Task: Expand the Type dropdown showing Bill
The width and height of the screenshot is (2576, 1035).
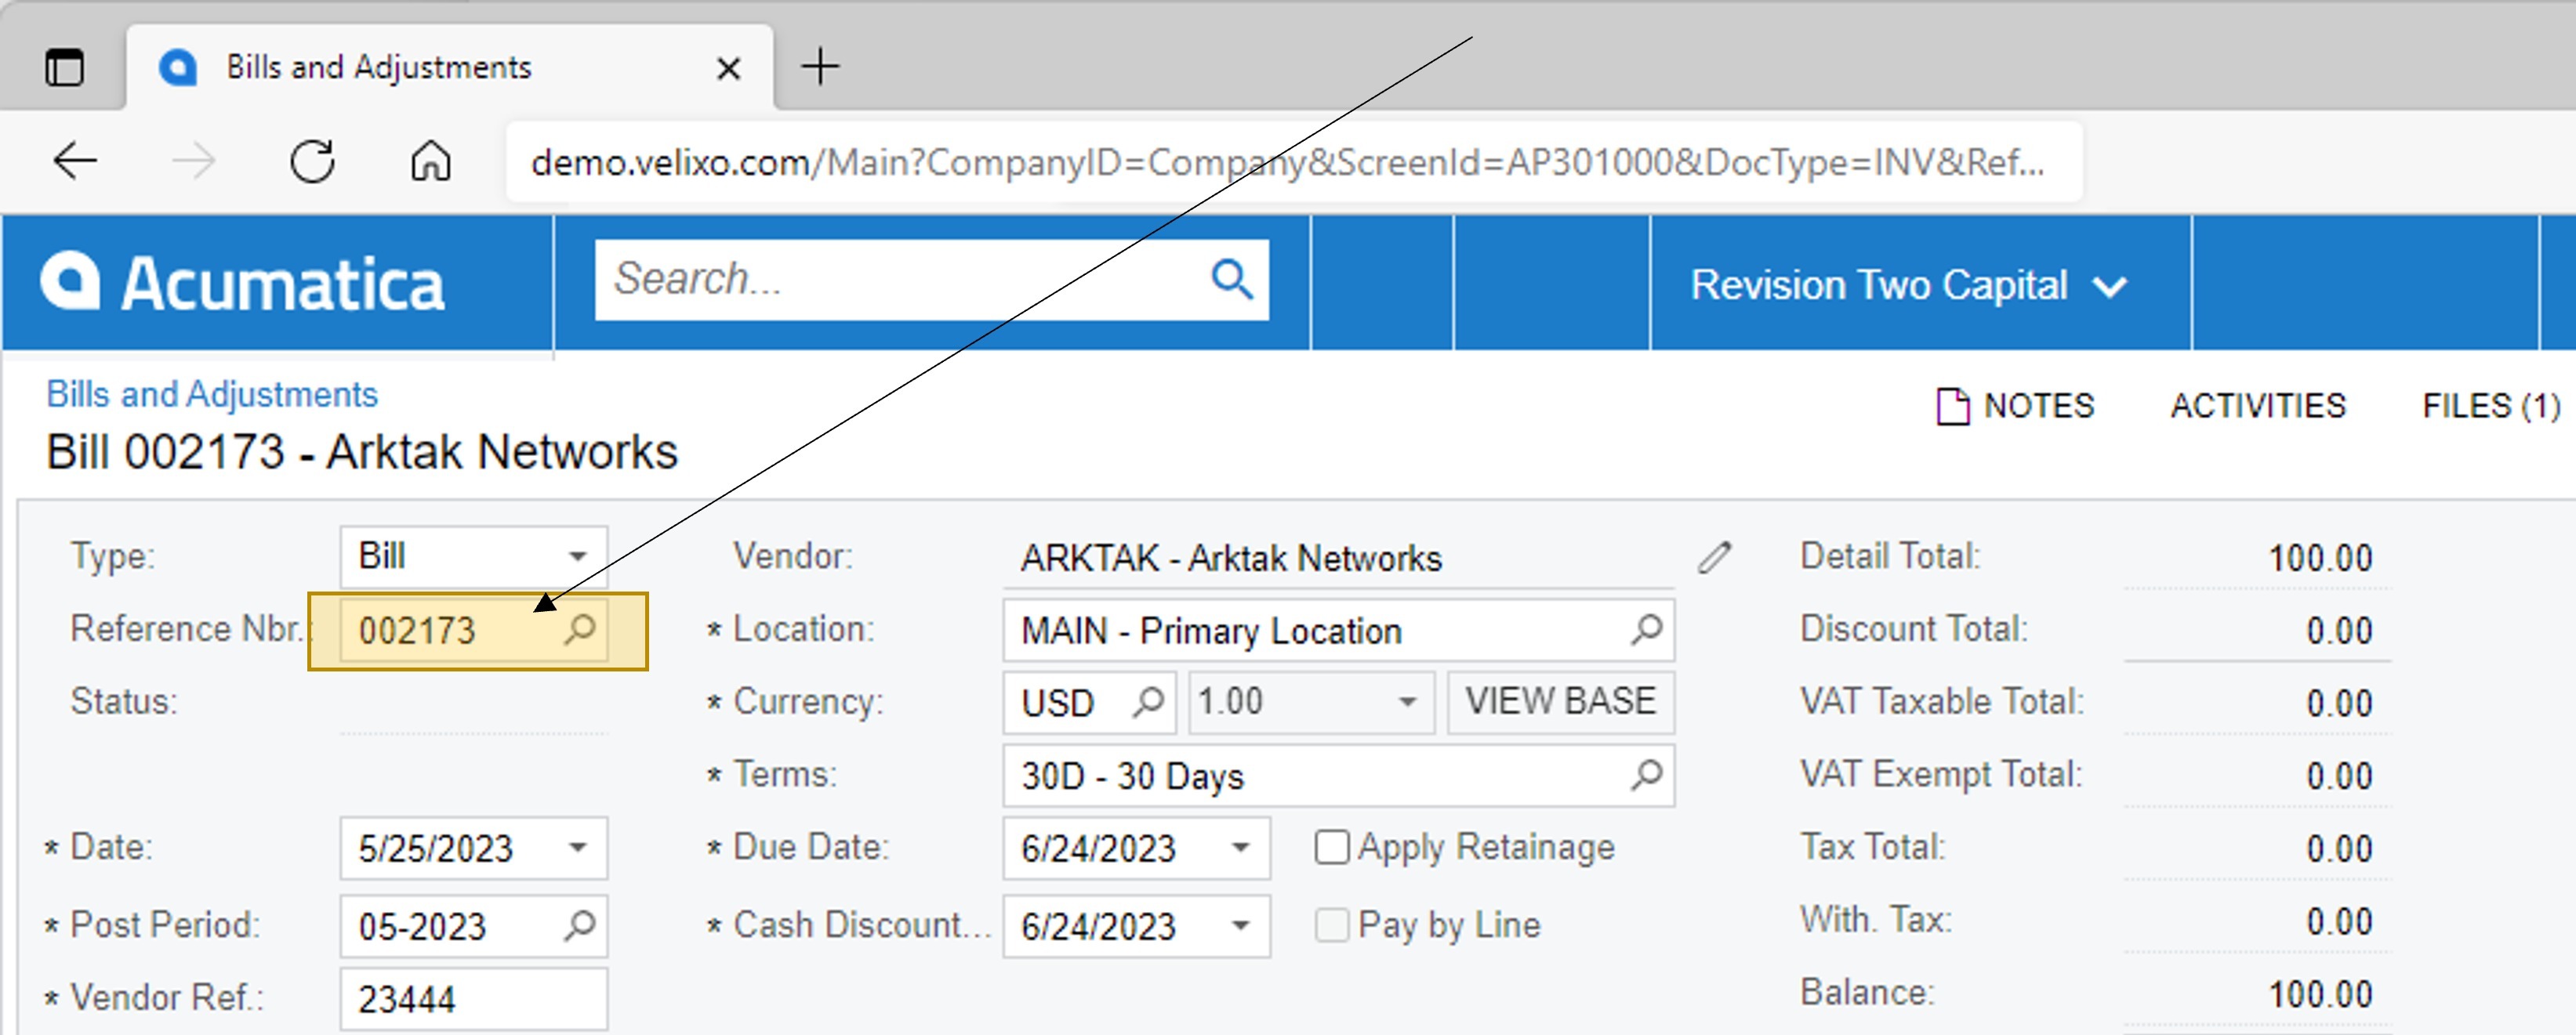Action: [473, 556]
